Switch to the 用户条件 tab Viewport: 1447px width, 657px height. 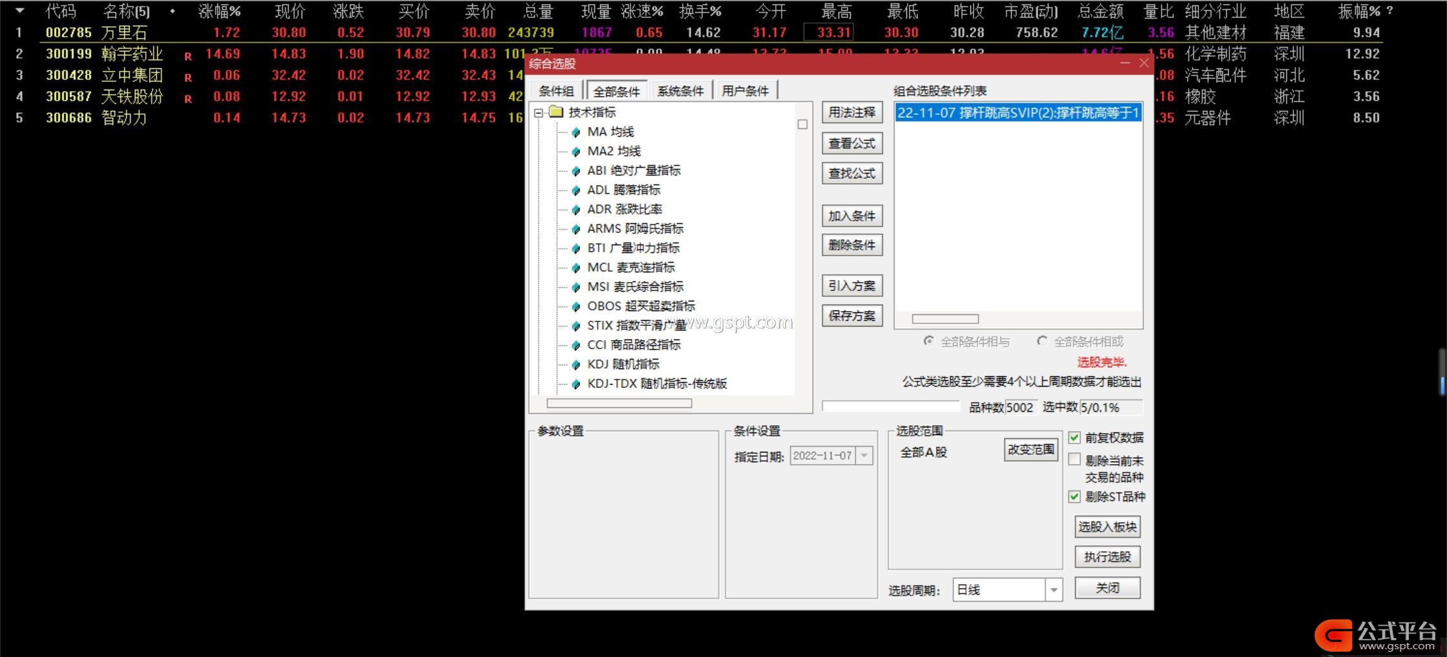tap(745, 91)
